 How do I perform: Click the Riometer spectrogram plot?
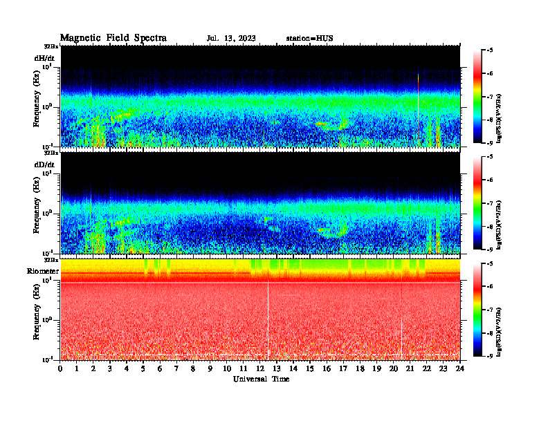pyautogui.click(x=260, y=309)
